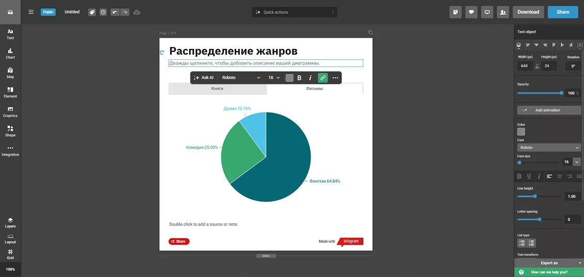This screenshot has width=584, height=277.
Task: Click the project library icon top-left
Action: [10, 12]
